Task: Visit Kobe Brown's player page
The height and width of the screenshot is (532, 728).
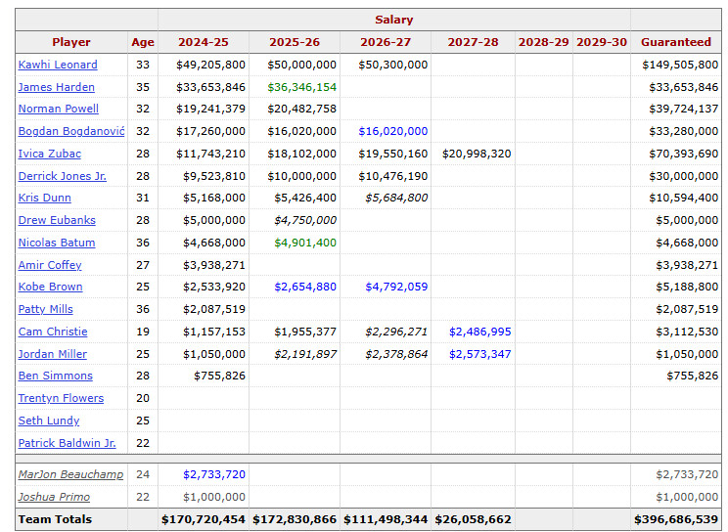Action: click(x=50, y=287)
